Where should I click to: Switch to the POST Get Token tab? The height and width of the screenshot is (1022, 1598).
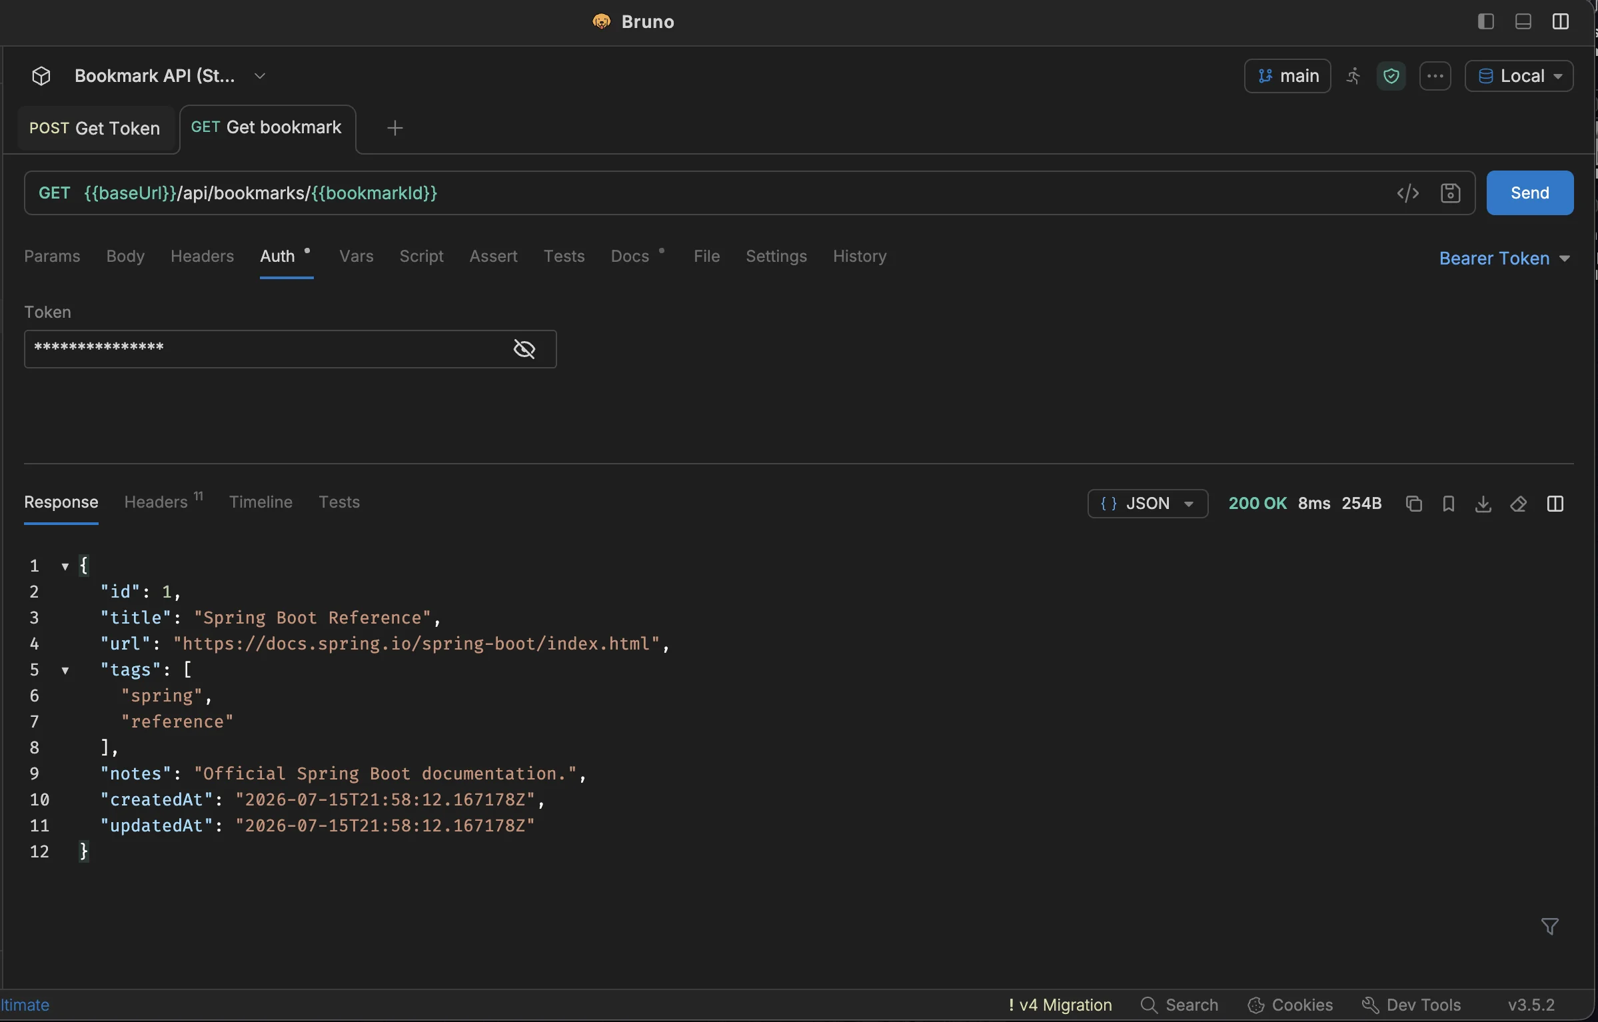(95, 129)
